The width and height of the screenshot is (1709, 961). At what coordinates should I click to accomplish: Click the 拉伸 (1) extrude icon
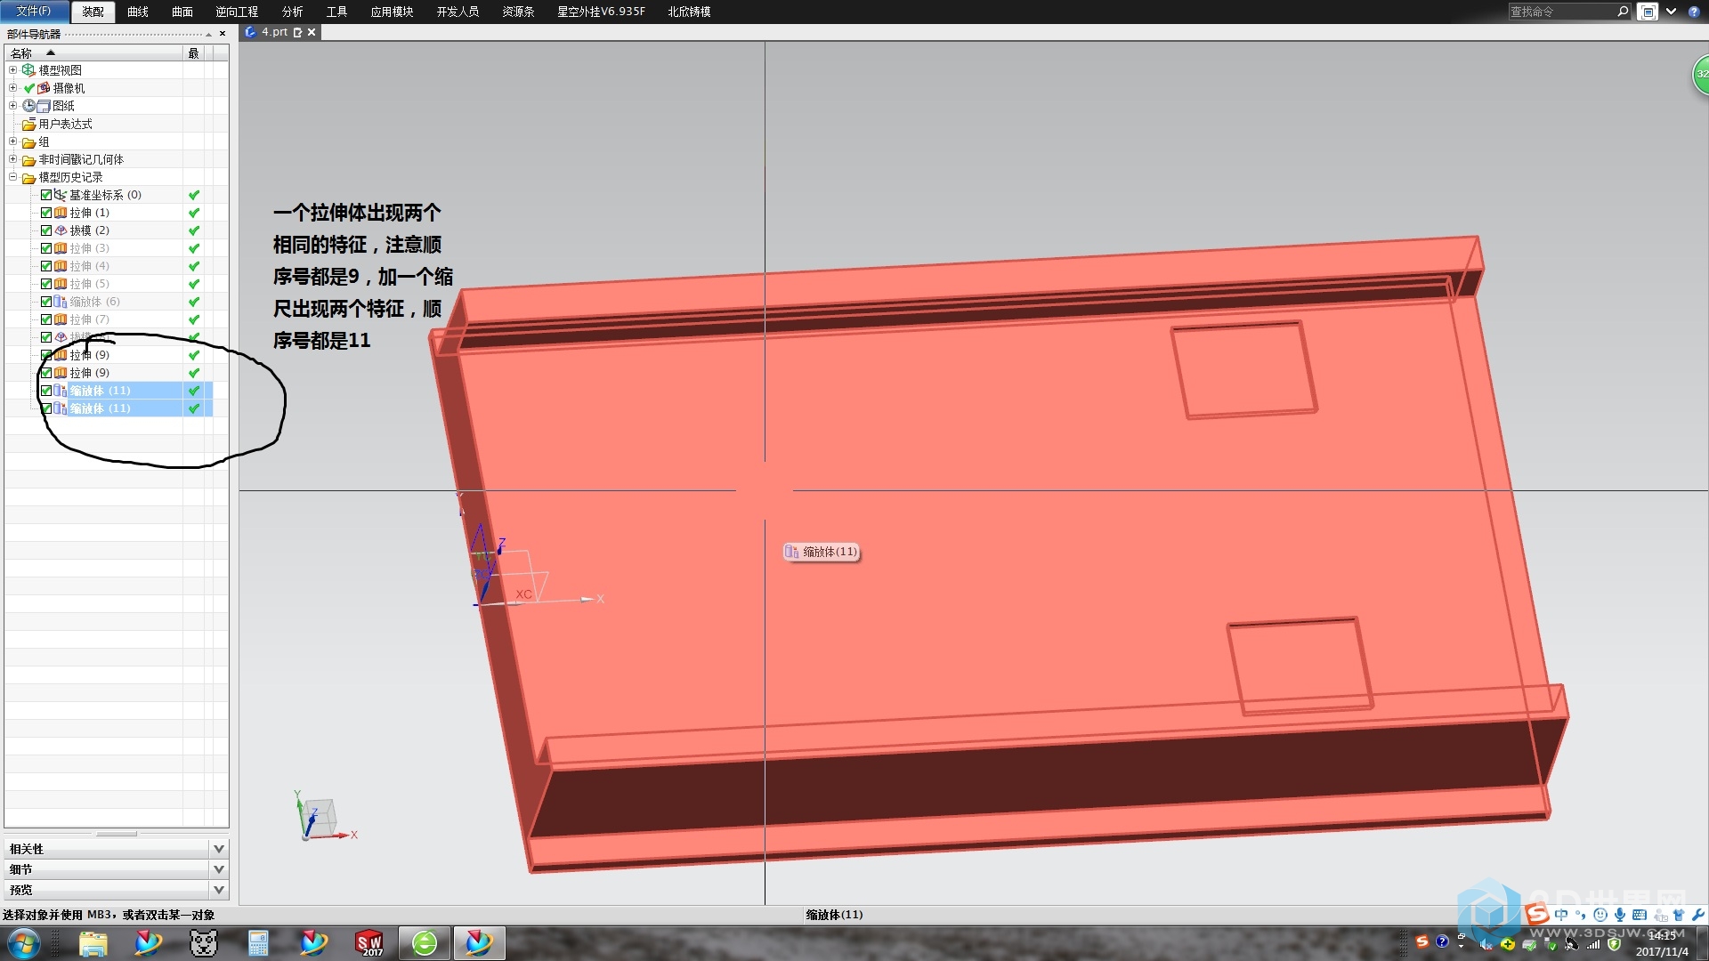point(61,213)
